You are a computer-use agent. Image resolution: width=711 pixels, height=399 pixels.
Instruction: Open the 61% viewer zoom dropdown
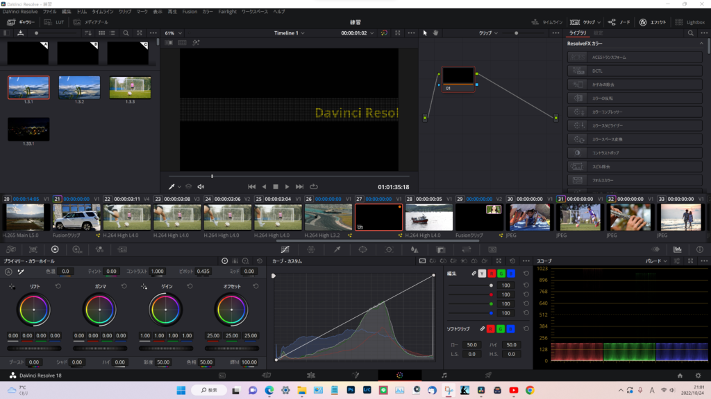click(x=173, y=33)
